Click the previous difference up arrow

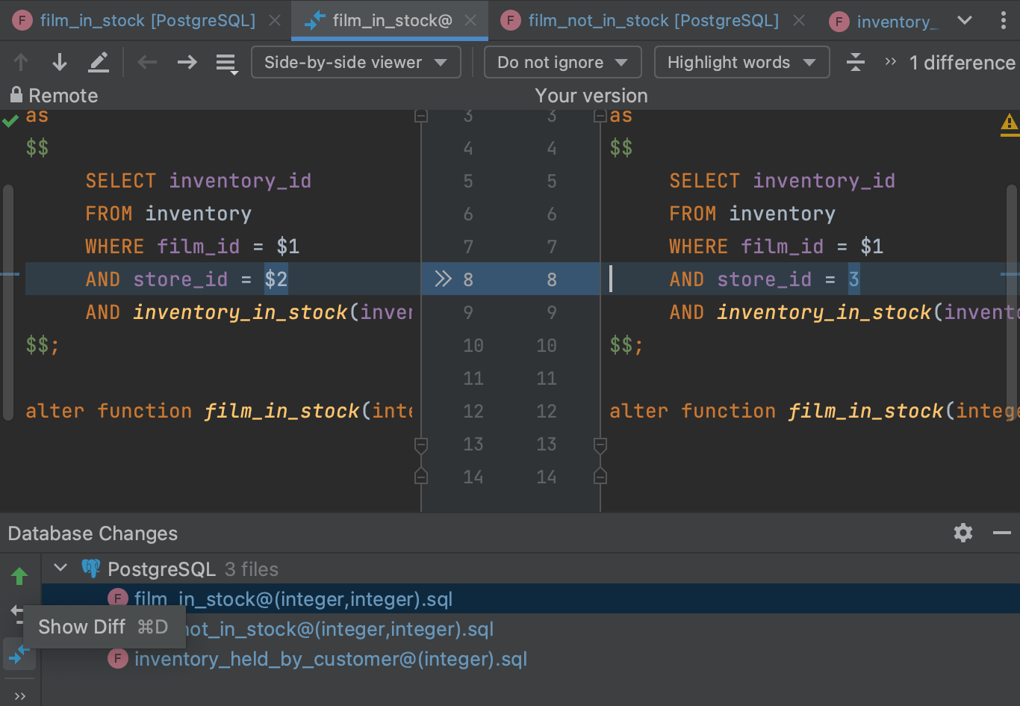point(21,63)
